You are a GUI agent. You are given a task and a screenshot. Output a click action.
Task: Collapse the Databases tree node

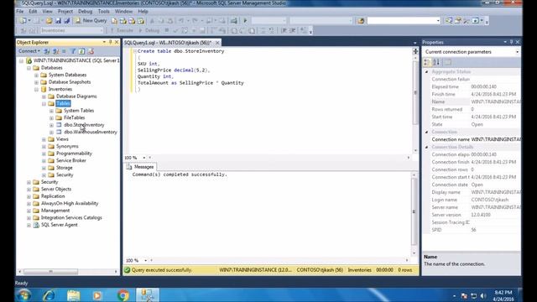coord(29,68)
